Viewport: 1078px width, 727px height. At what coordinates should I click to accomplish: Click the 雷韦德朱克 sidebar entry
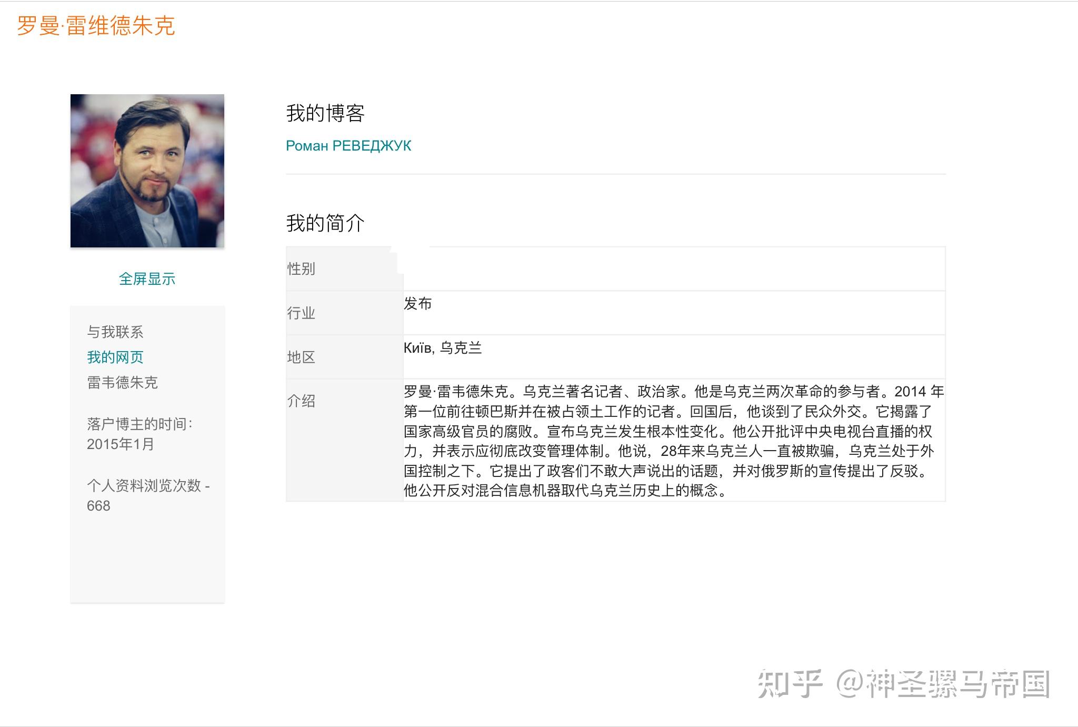click(122, 383)
